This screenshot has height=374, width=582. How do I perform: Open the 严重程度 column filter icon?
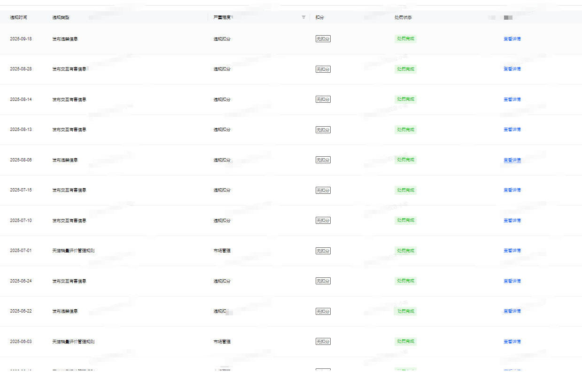coord(303,17)
